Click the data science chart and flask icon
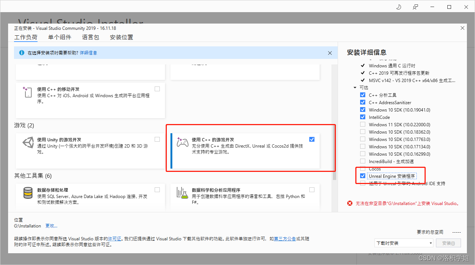Screen dimensions: 475x265 point(183,193)
